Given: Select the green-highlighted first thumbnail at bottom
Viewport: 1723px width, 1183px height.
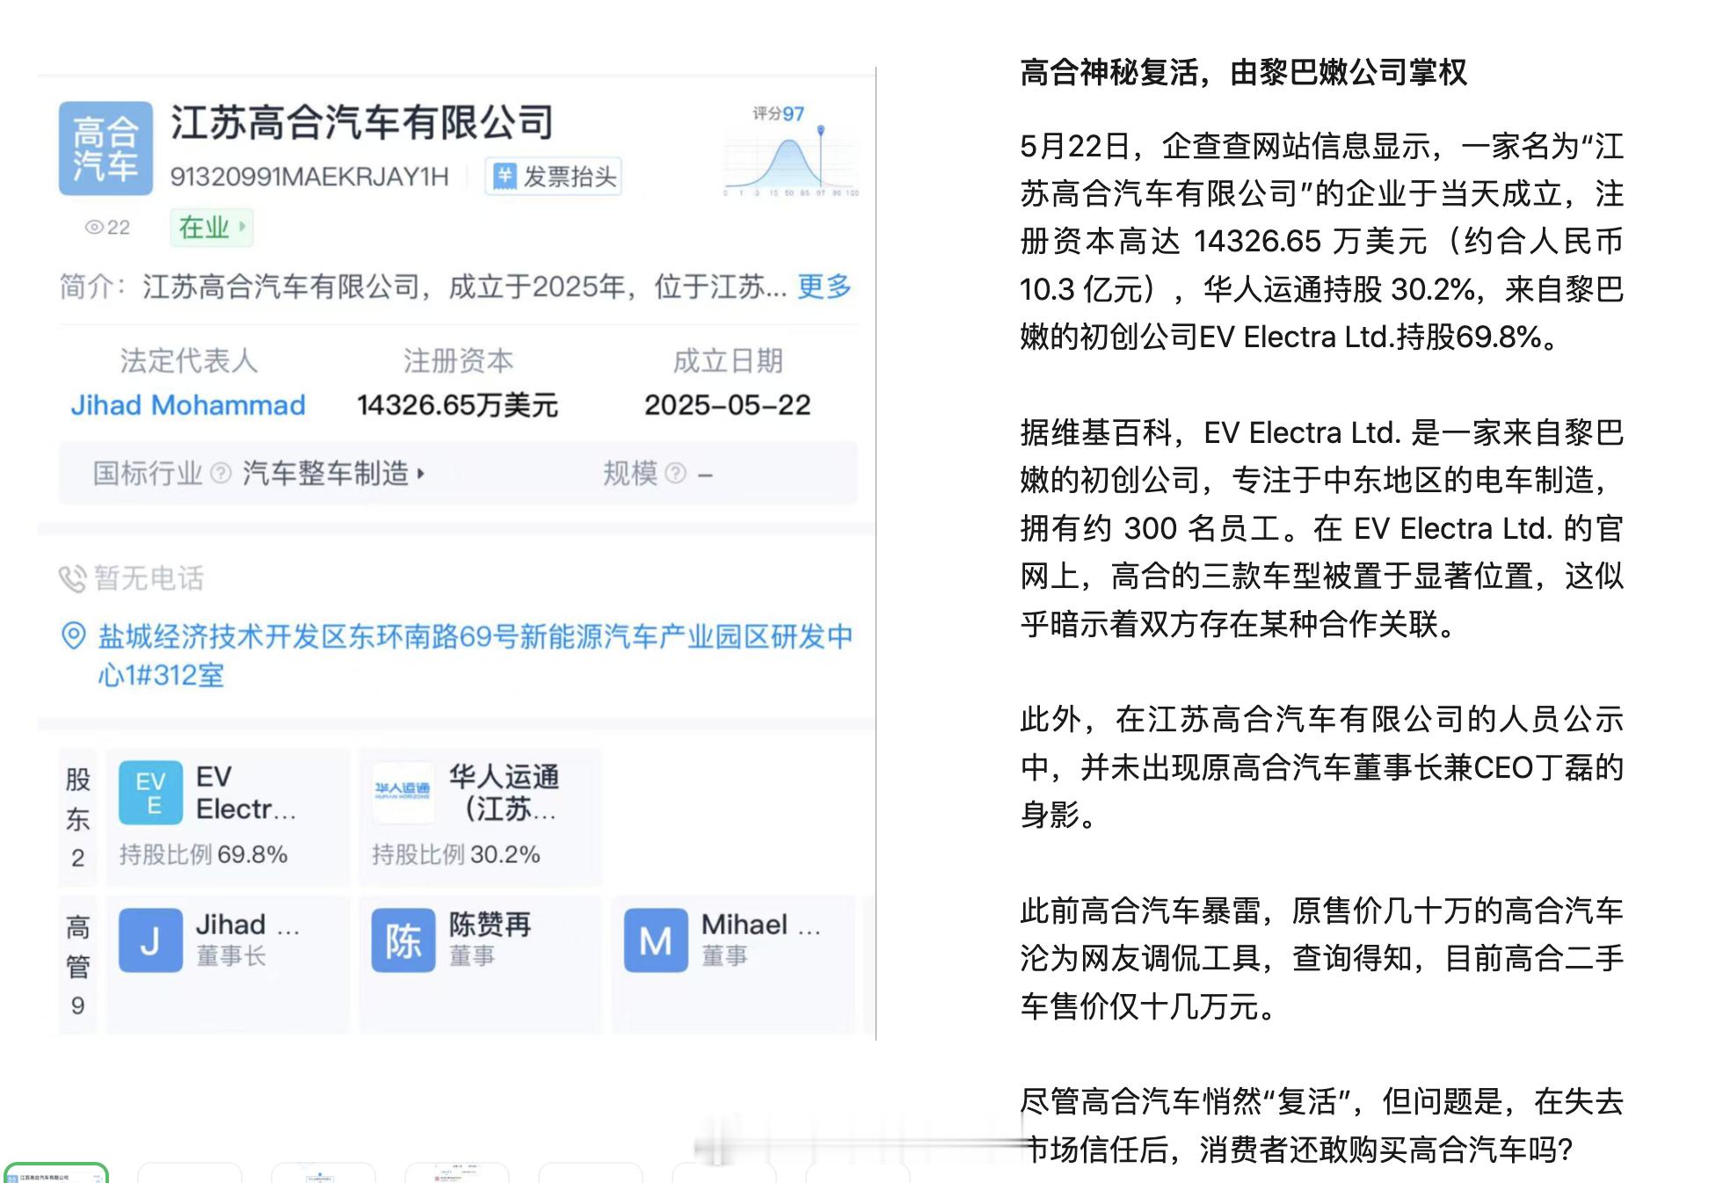Looking at the screenshot, I should pyautogui.click(x=56, y=1172).
